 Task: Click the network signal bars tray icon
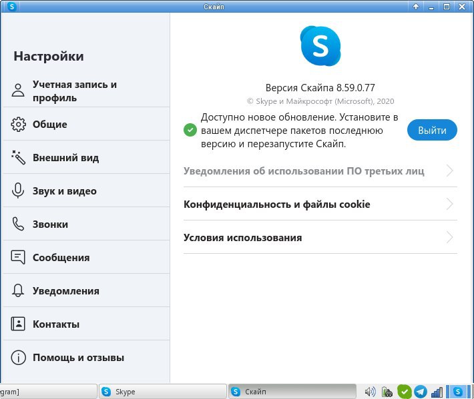click(x=437, y=392)
